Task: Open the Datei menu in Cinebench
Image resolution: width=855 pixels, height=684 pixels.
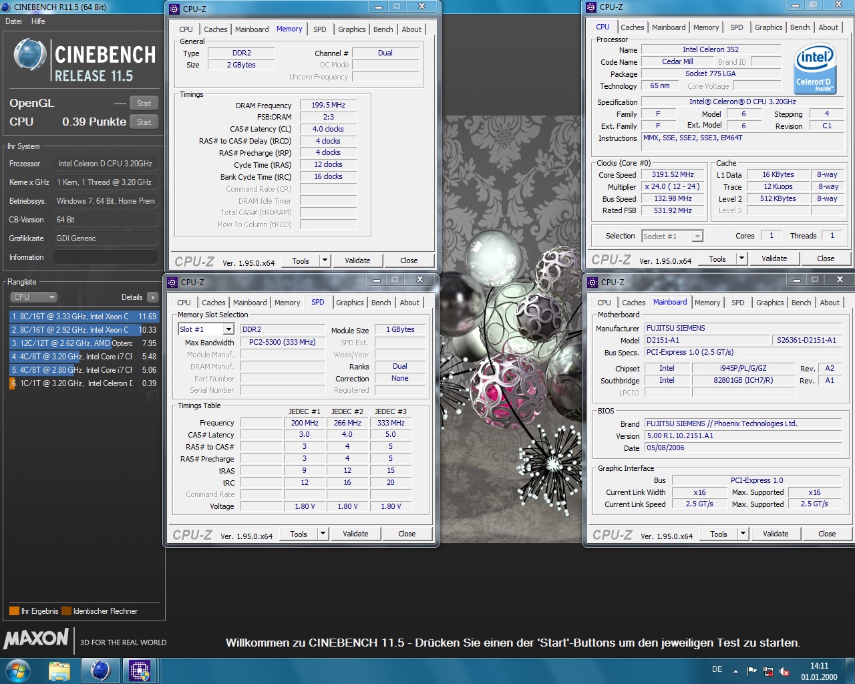Action: pyautogui.click(x=13, y=21)
